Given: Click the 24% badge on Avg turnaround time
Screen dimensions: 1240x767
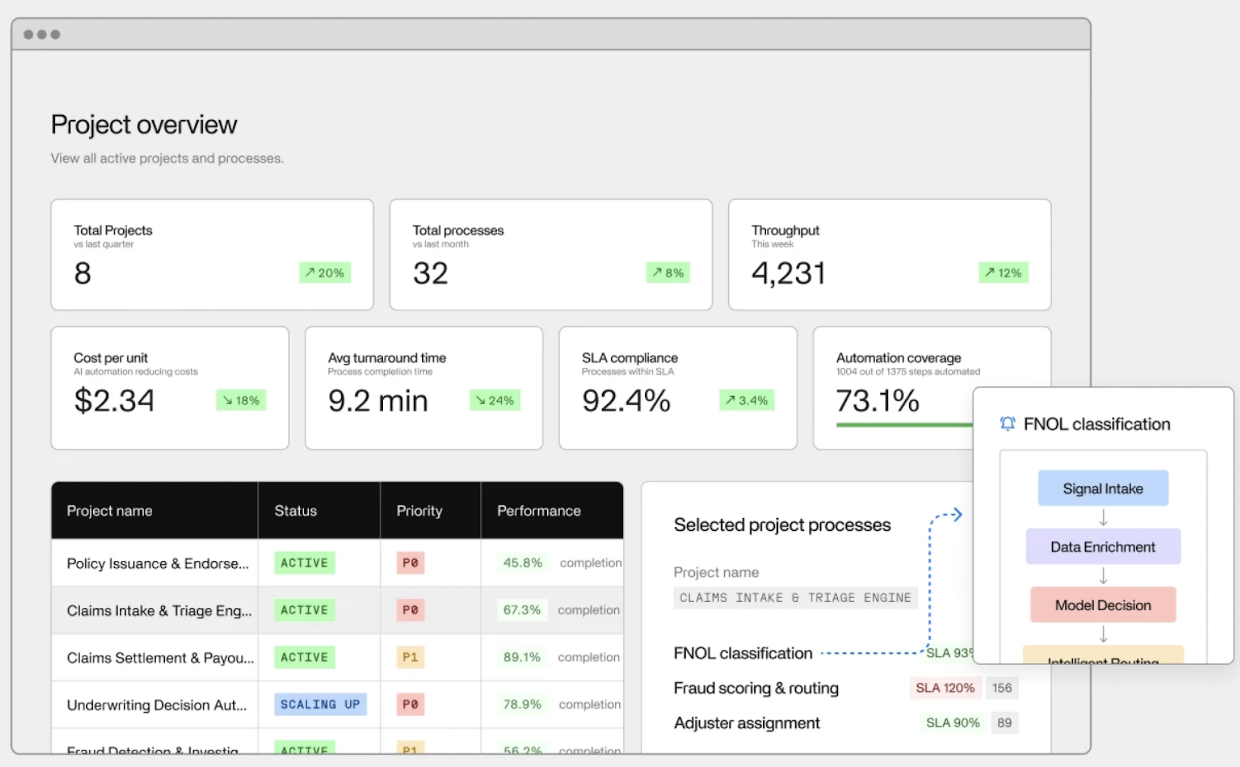Looking at the screenshot, I should tap(495, 400).
